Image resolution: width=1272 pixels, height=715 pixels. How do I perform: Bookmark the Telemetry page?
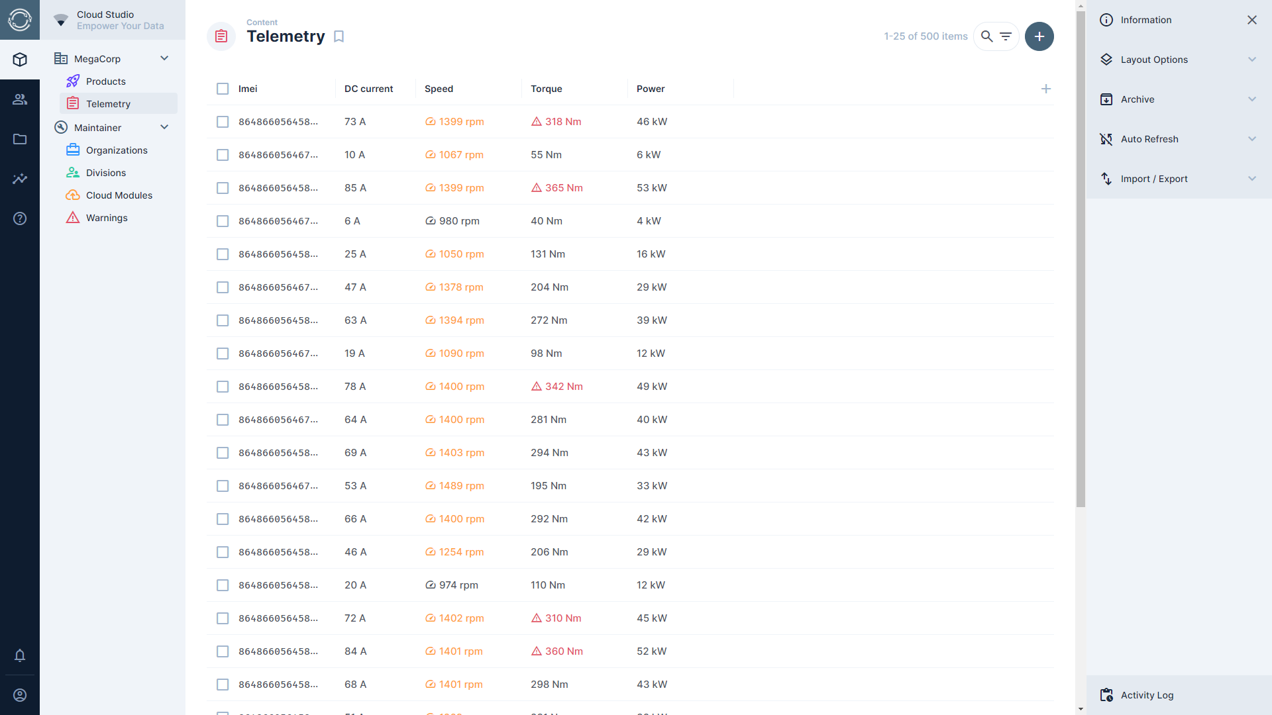tap(339, 36)
